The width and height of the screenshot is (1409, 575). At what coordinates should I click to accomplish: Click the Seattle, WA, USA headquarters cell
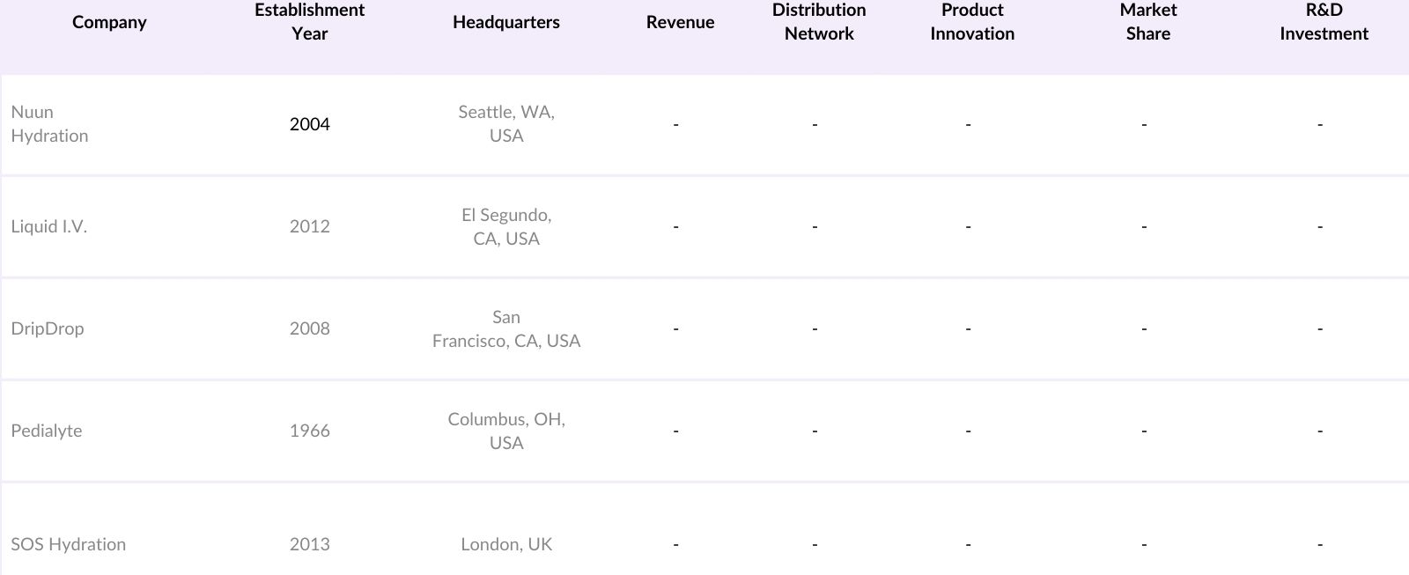point(506,124)
